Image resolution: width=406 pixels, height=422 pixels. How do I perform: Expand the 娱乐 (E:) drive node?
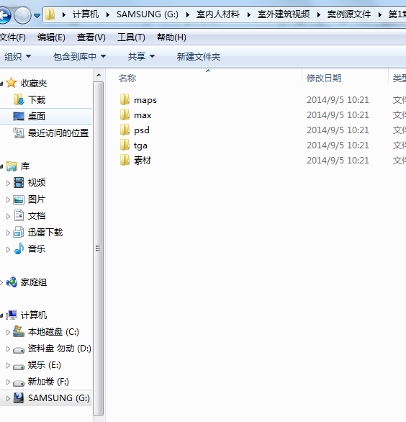pos(8,365)
